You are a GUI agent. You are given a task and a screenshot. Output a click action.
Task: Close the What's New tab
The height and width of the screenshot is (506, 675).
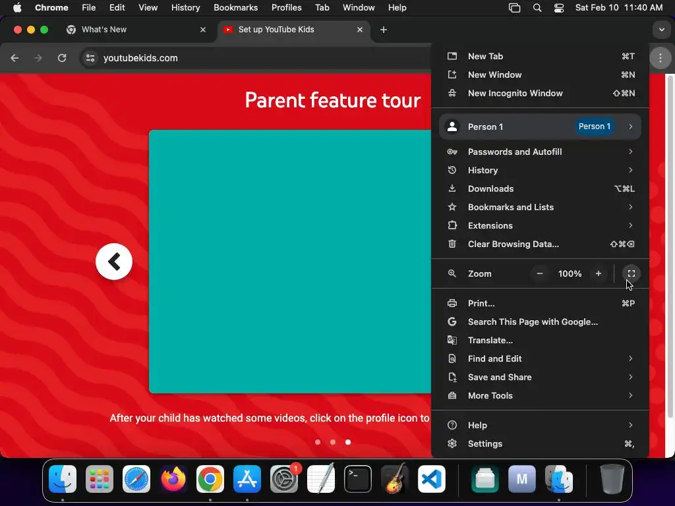(x=203, y=30)
